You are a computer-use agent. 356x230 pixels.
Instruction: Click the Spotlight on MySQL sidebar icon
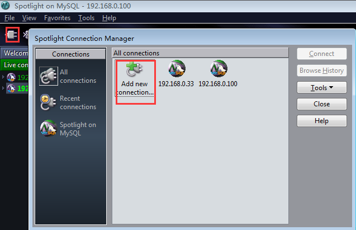[49, 128]
